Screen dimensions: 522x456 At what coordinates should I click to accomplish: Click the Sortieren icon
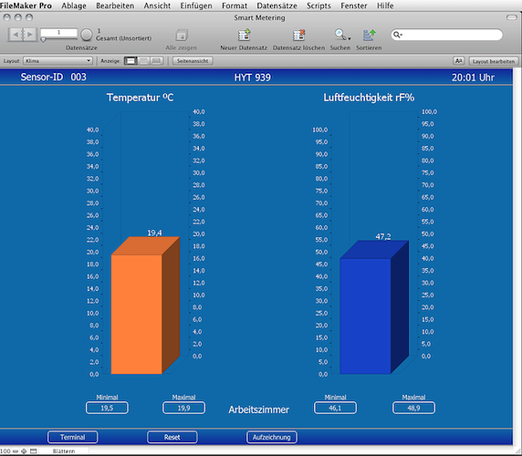(x=369, y=35)
